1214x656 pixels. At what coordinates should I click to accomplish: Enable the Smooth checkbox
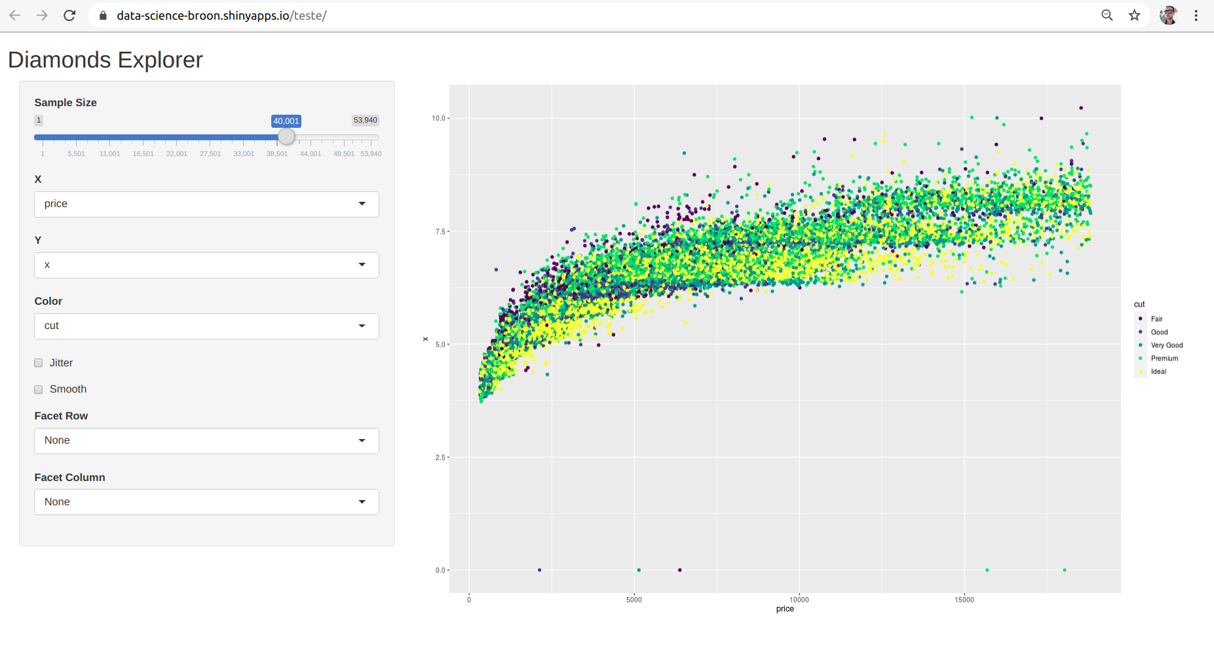coord(39,389)
